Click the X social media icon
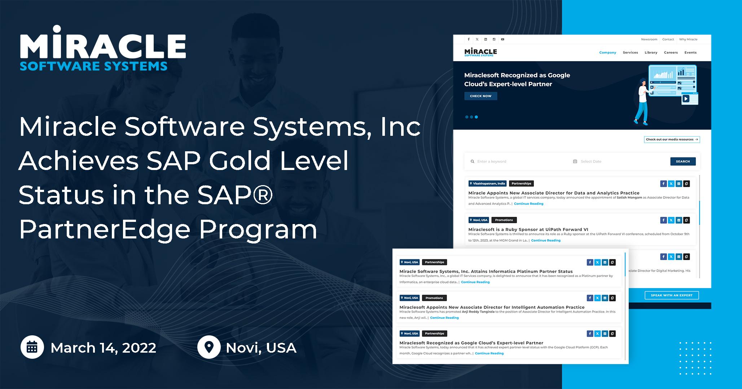The width and height of the screenshot is (742, 389). pyautogui.click(x=477, y=39)
